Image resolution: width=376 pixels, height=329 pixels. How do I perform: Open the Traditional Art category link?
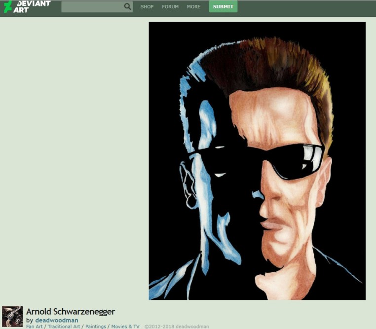64,327
